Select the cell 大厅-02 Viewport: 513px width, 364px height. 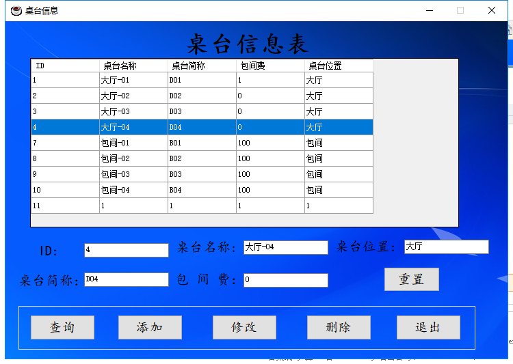(133, 96)
